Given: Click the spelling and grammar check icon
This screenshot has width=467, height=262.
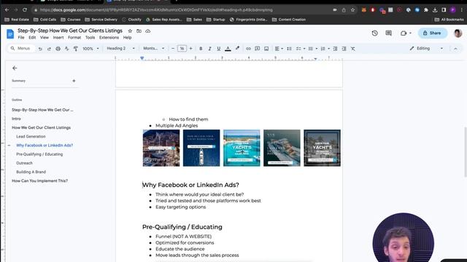Looking at the screenshot, I should 66,49.
